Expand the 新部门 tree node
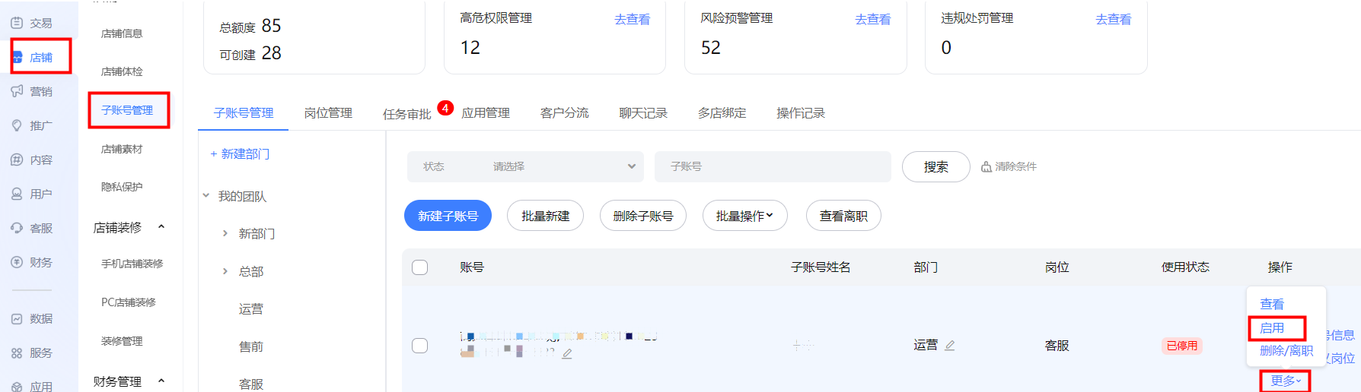 225,233
